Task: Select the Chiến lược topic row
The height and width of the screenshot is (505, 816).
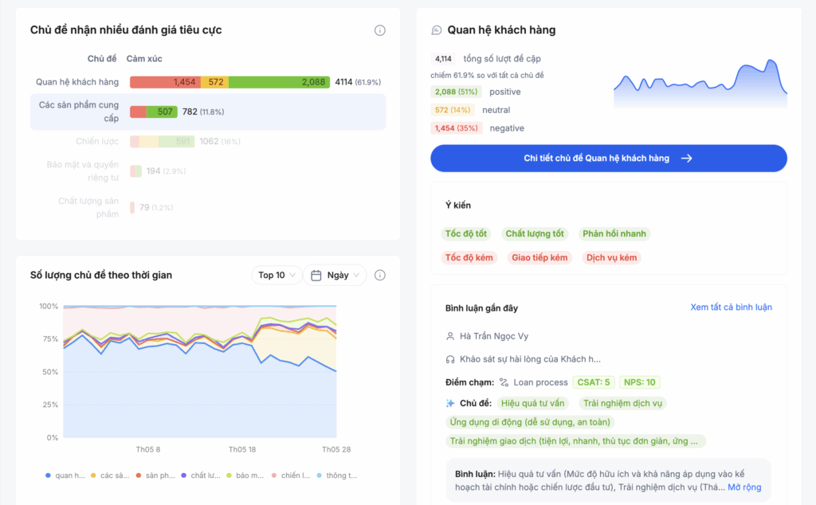Action: (x=207, y=142)
